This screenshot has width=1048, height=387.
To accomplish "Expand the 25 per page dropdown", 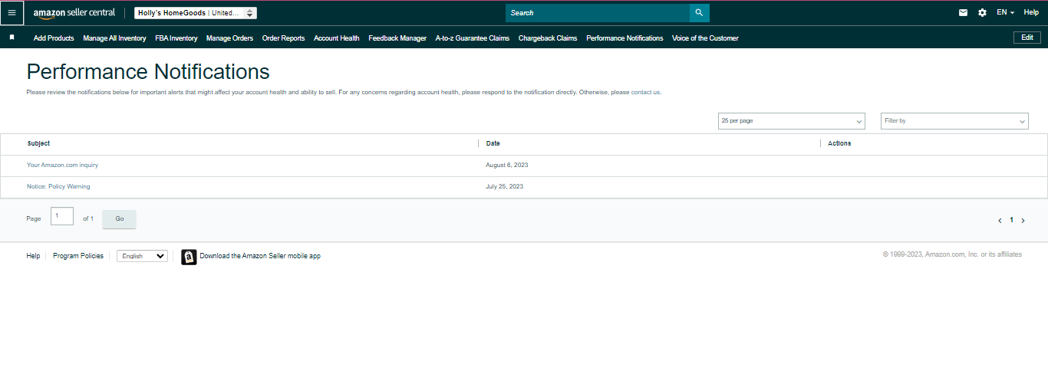I will click(792, 121).
